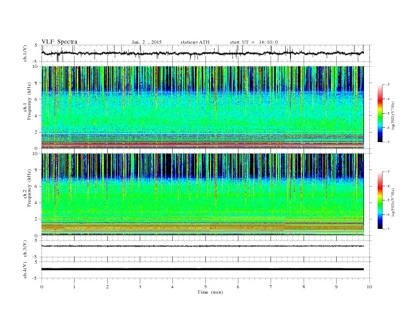Click the time axis tick label "8"
Viewport: 416px width, 322px height.
pyautogui.click(x=304, y=287)
